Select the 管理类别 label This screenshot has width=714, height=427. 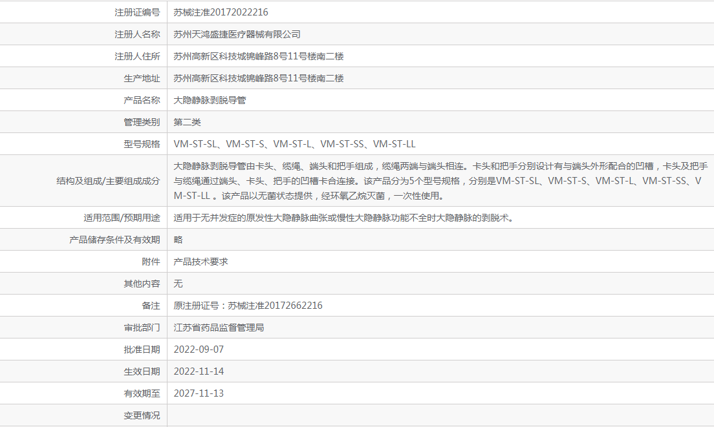pos(142,122)
